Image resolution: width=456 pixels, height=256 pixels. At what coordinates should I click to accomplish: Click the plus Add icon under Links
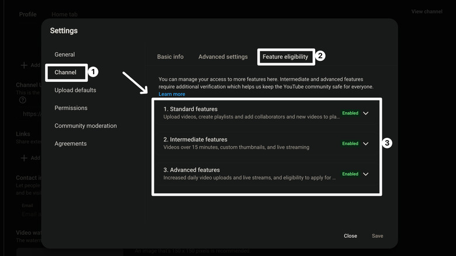click(x=24, y=158)
